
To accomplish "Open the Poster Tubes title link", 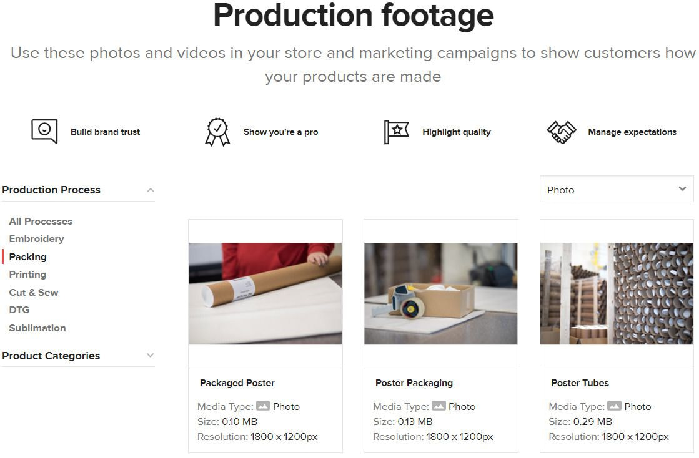I will tap(580, 382).
